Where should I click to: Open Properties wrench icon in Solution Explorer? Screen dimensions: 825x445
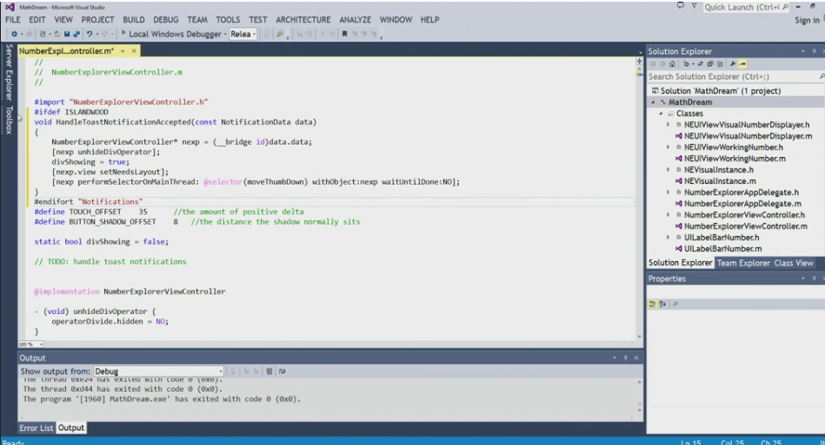(733, 64)
